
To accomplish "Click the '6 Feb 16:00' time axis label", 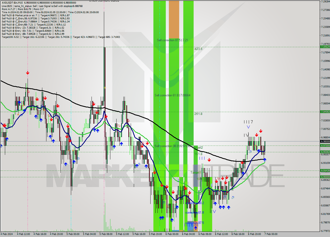I will 238,234.
